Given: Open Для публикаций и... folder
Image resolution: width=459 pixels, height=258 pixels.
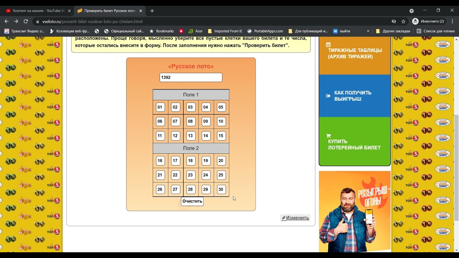Looking at the screenshot, I should coord(308,31).
